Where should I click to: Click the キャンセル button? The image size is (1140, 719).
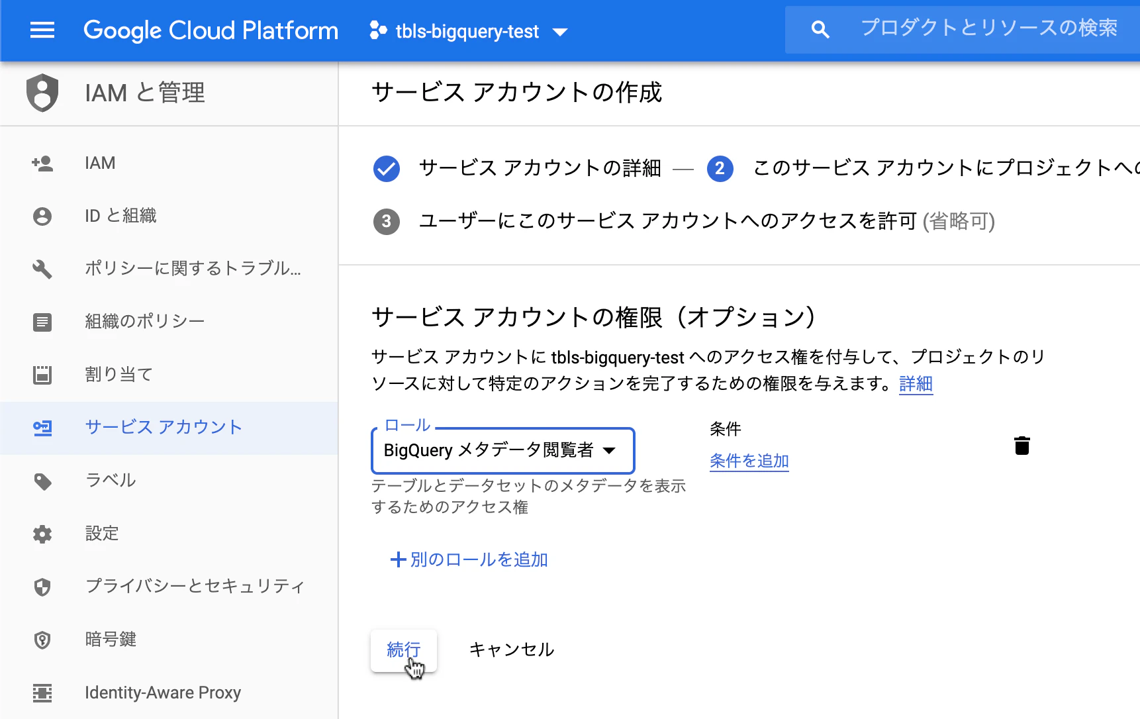[512, 650]
